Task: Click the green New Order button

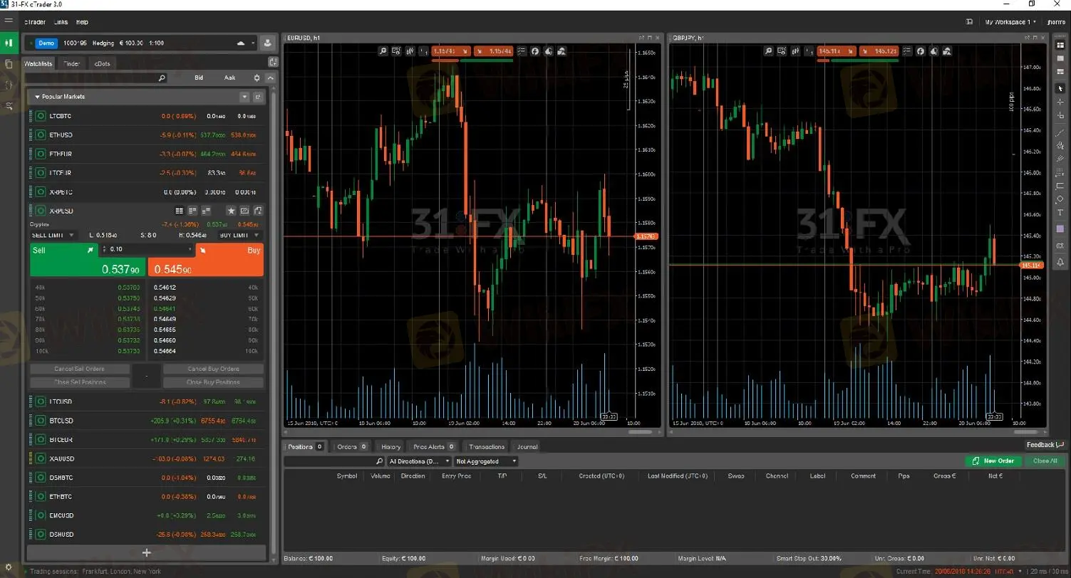Action: point(993,461)
